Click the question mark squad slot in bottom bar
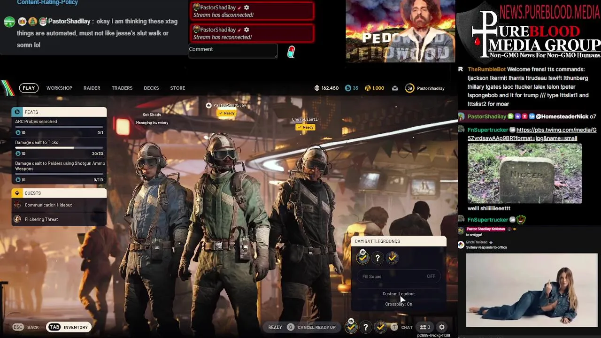 click(366, 327)
